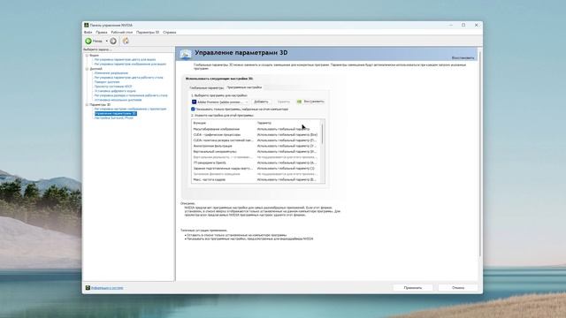Switch to the Программные настройки tab
Viewport: 566px width, 318px height.
pos(244,87)
